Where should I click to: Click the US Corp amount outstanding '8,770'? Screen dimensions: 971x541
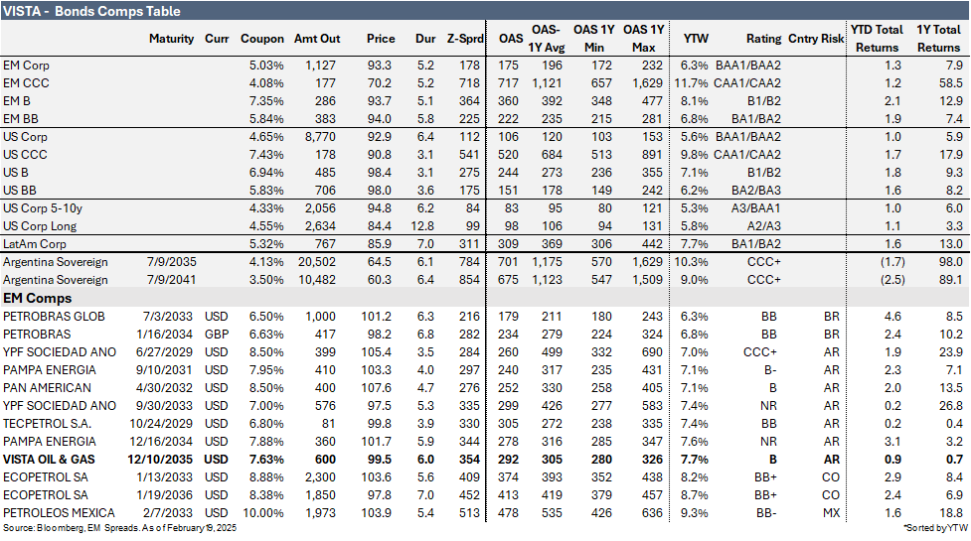320,137
